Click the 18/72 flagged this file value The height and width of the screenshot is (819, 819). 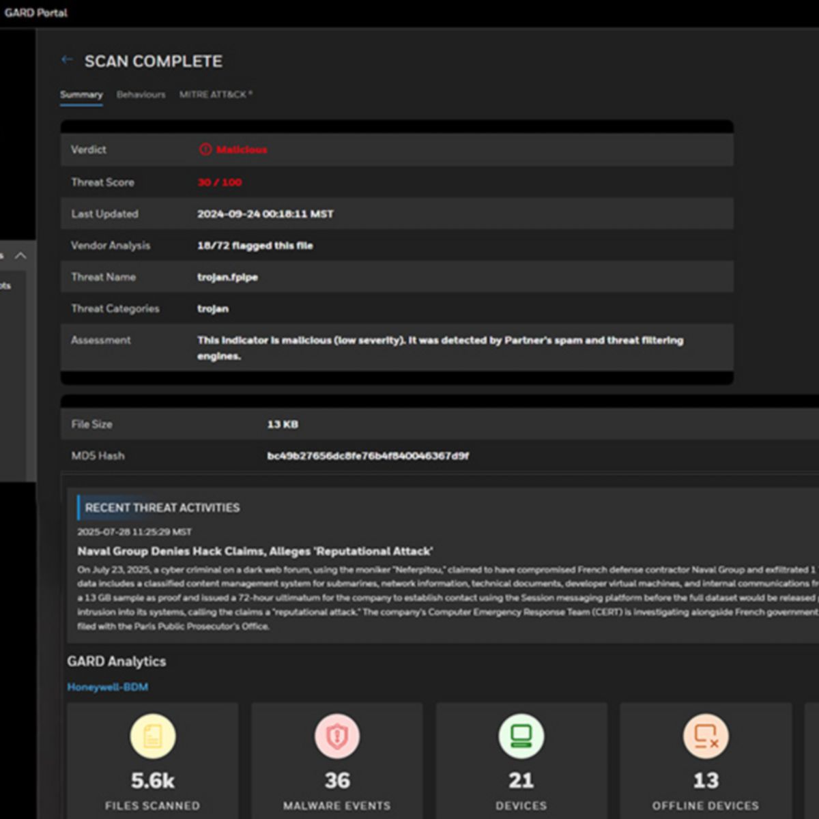(x=255, y=246)
